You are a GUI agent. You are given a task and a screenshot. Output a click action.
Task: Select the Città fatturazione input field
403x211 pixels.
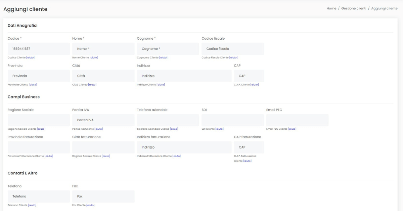(x=103, y=147)
